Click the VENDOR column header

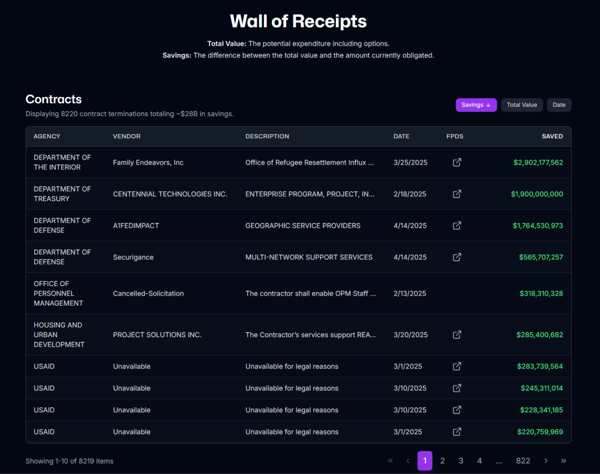[127, 136]
